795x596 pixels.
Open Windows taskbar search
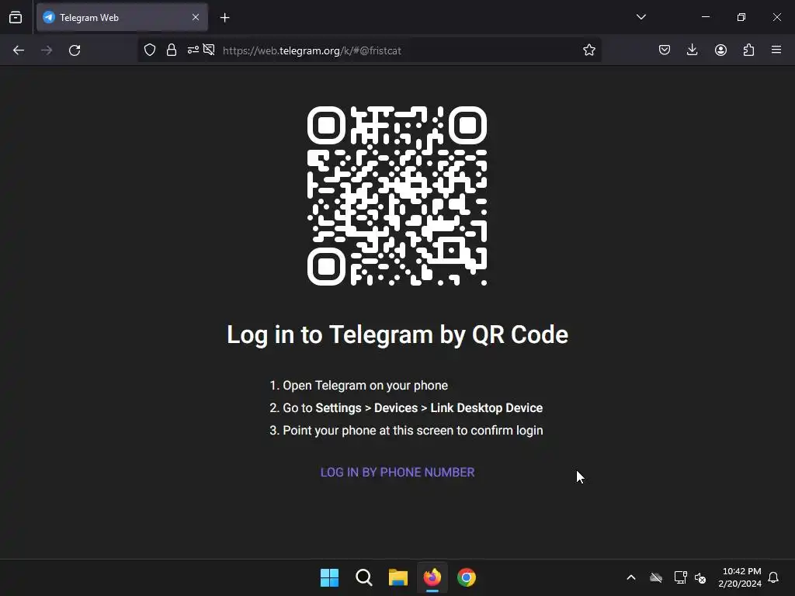364,577
